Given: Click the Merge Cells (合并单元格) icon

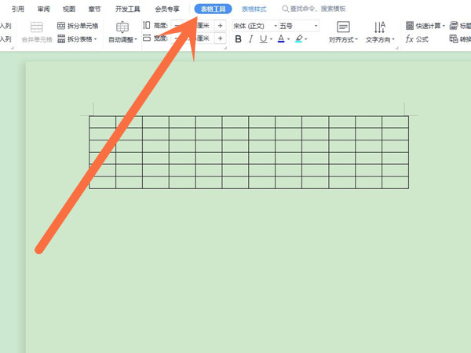Looking at the screenshot, I should (36, 32).
